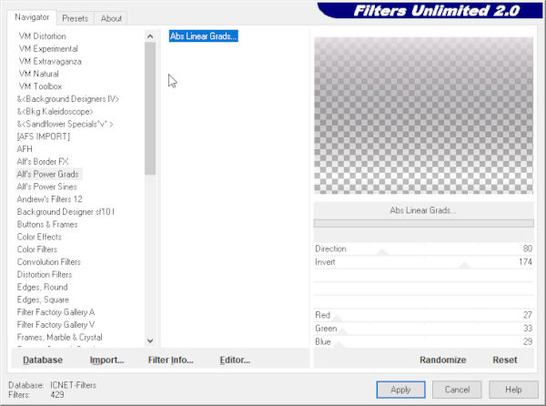Reset the filter settings
Image resolution: width=546 pixels, height=406 pixels.
pos(504,360)
